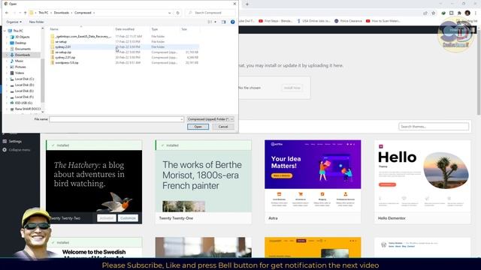This screenshot has width=481, height=270.
Task: Go up one folder level in Open dialog
Action: tap(25, 13)
